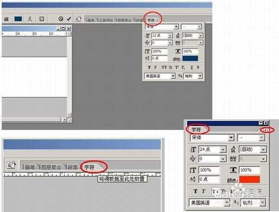
Task: Click vertical scale icon in the 24 点 panel
Action: [x=193, y=170]
